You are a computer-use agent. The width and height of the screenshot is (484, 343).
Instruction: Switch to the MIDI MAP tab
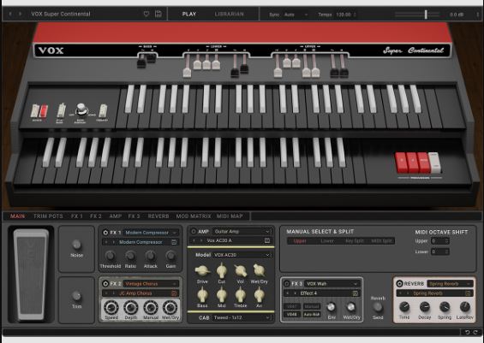coord(230,216)
